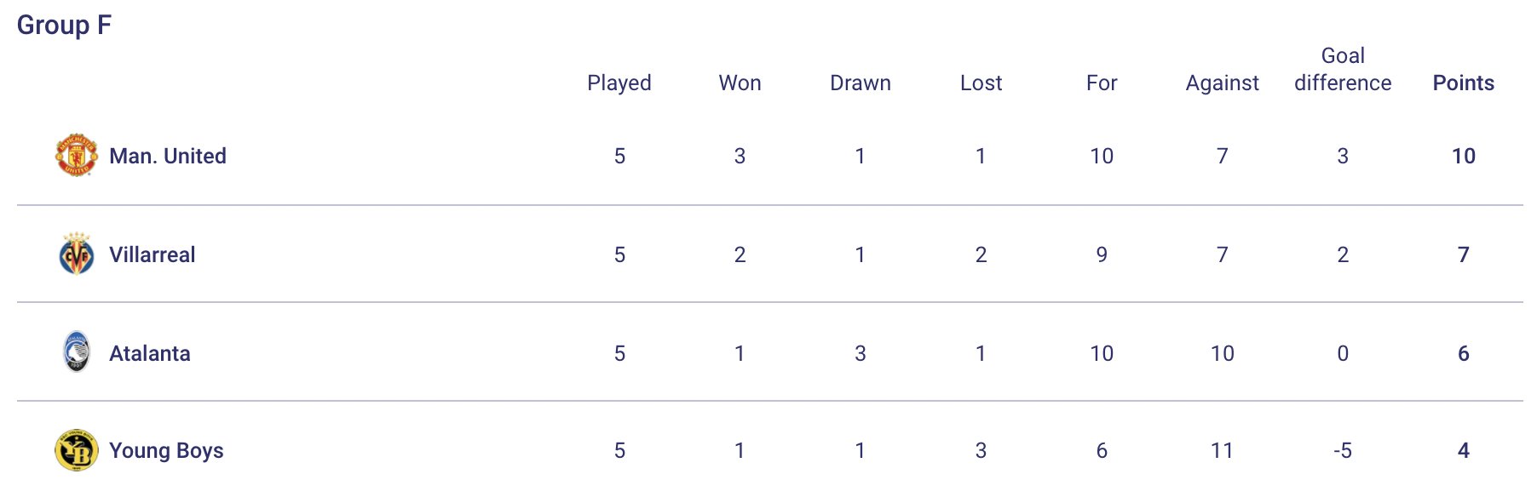The height and width of the screenshot is (497, 1537).
Task: Click the Atalanta club crest icon
Action: 76,352
